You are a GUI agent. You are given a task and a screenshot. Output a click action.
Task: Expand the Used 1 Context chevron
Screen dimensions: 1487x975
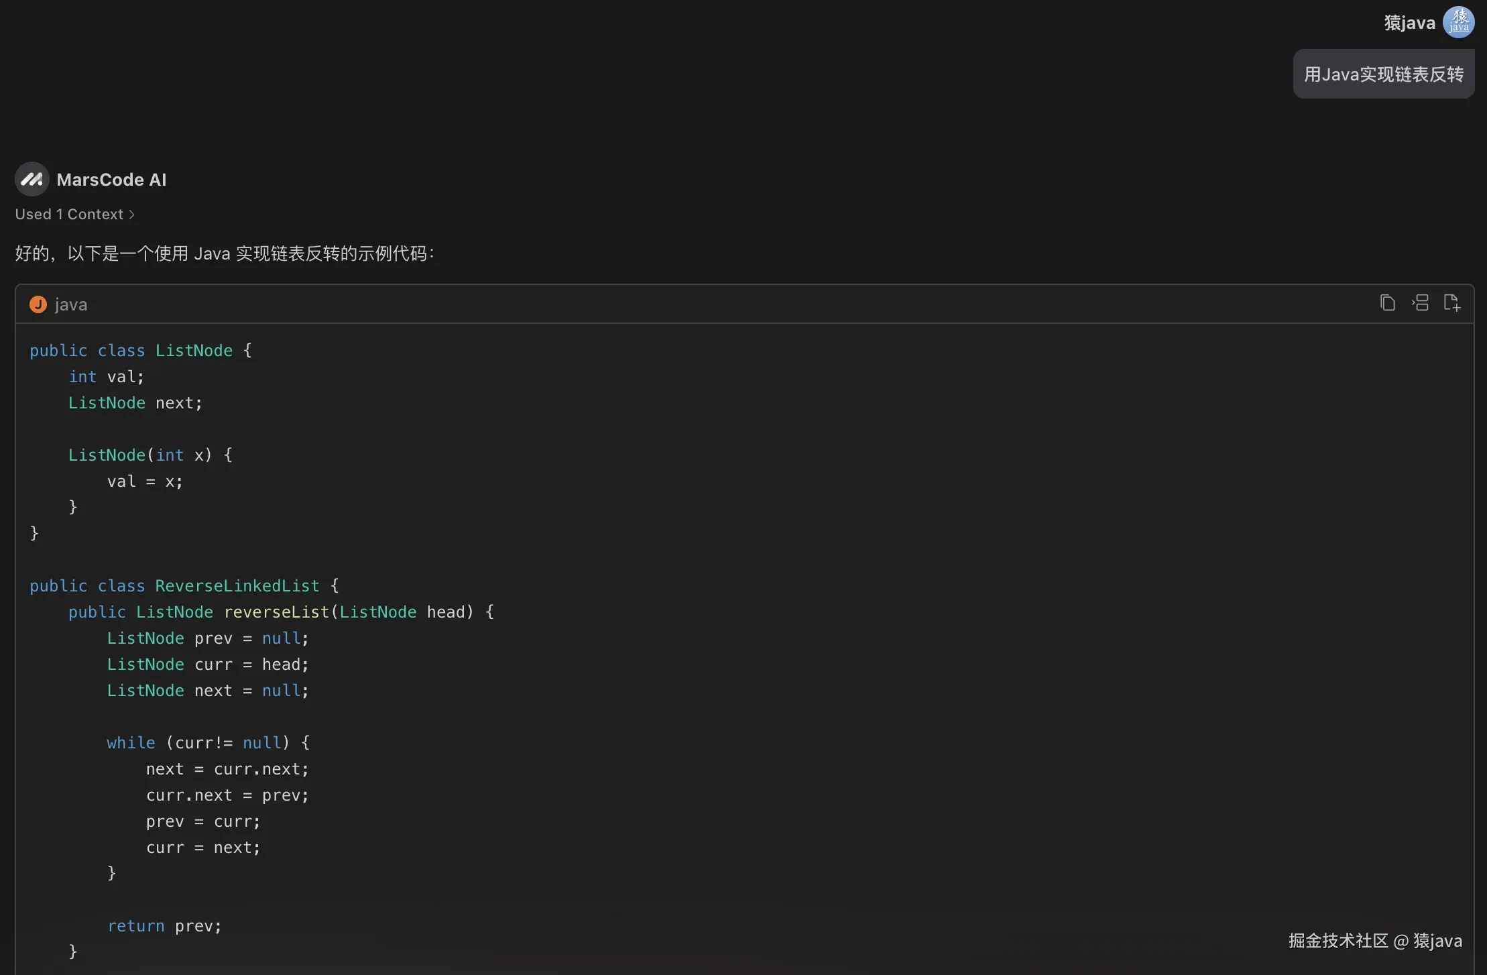132,215
